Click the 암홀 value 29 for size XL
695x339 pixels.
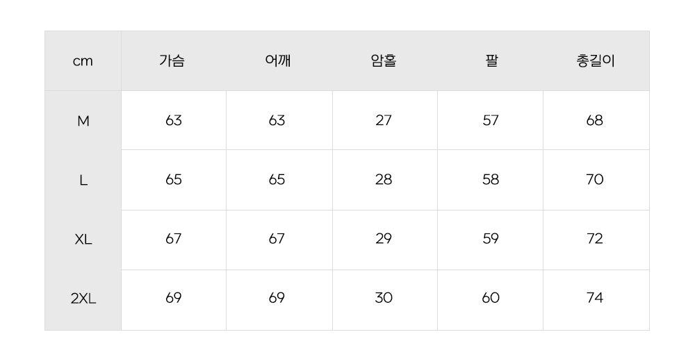(x=384, y=238)
